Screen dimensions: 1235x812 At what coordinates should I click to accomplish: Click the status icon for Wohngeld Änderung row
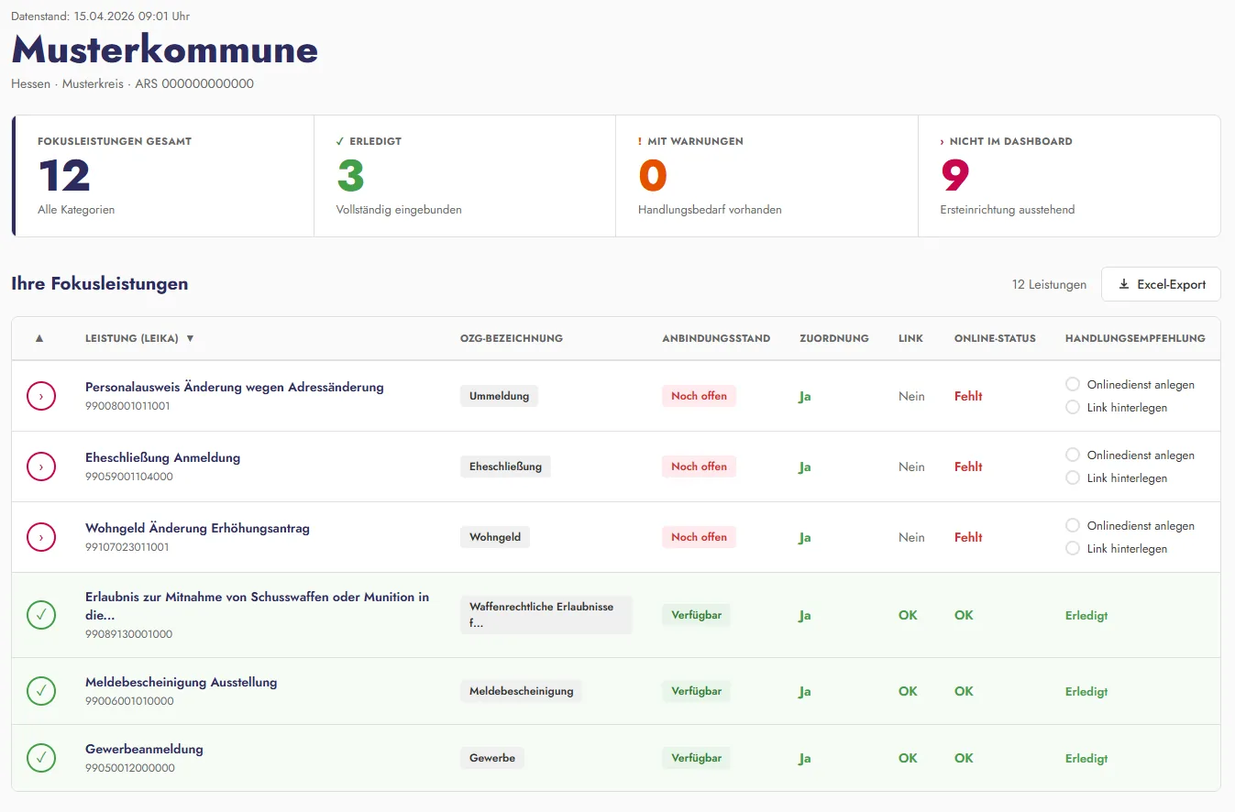click(x=40, y=537)
